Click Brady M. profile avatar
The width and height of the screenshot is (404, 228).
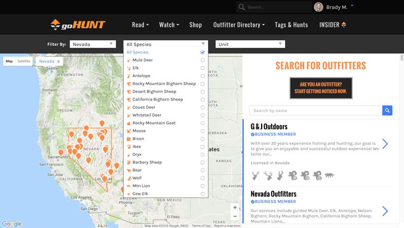(318, 7)
